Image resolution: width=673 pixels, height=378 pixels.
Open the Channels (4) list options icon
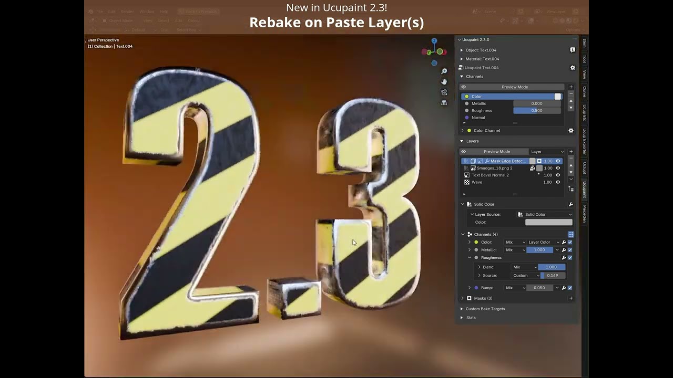[x=571, y=235]
